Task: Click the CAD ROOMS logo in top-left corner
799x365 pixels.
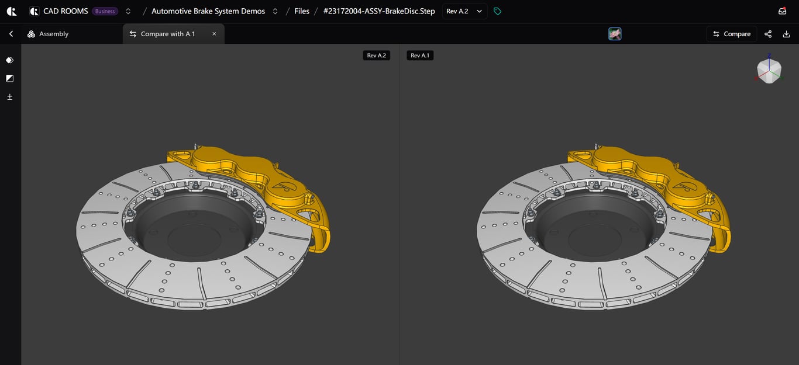Action: pyautogui.click(x=11, y=11)
